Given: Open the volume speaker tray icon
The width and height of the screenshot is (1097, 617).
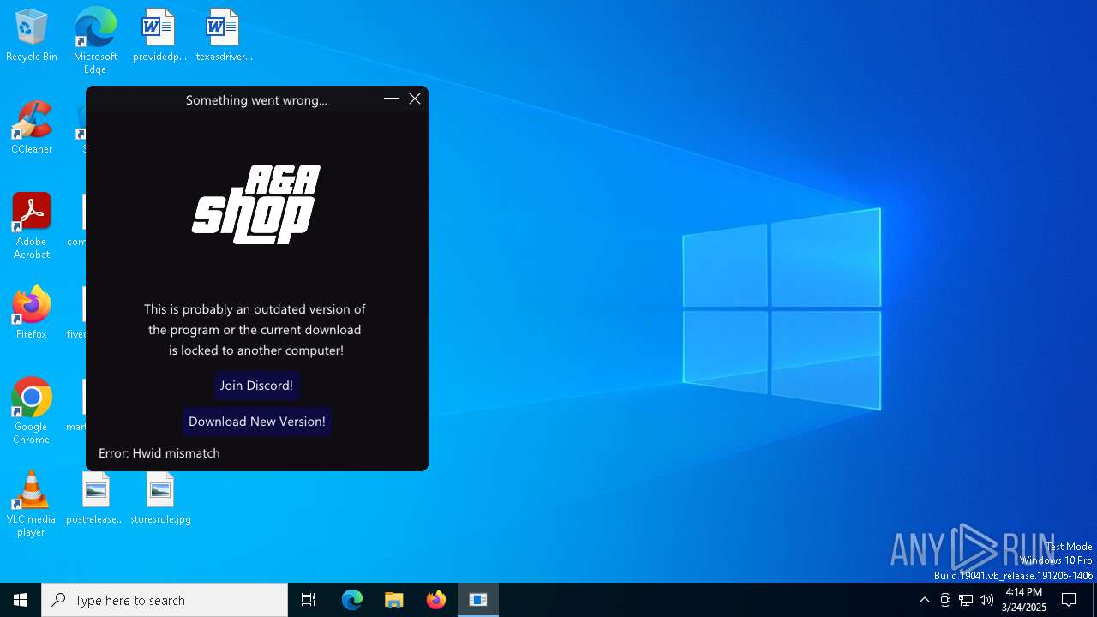Looking at the screenshot, I should click(986, 600).
